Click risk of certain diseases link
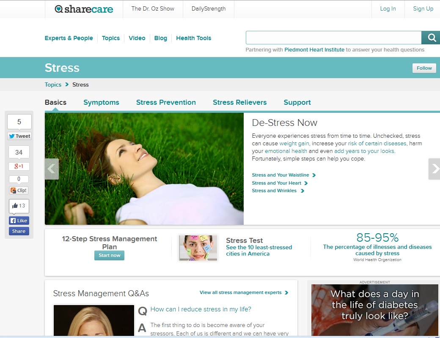The width and height of the screenshot is (440, 338). pos(377,144)
